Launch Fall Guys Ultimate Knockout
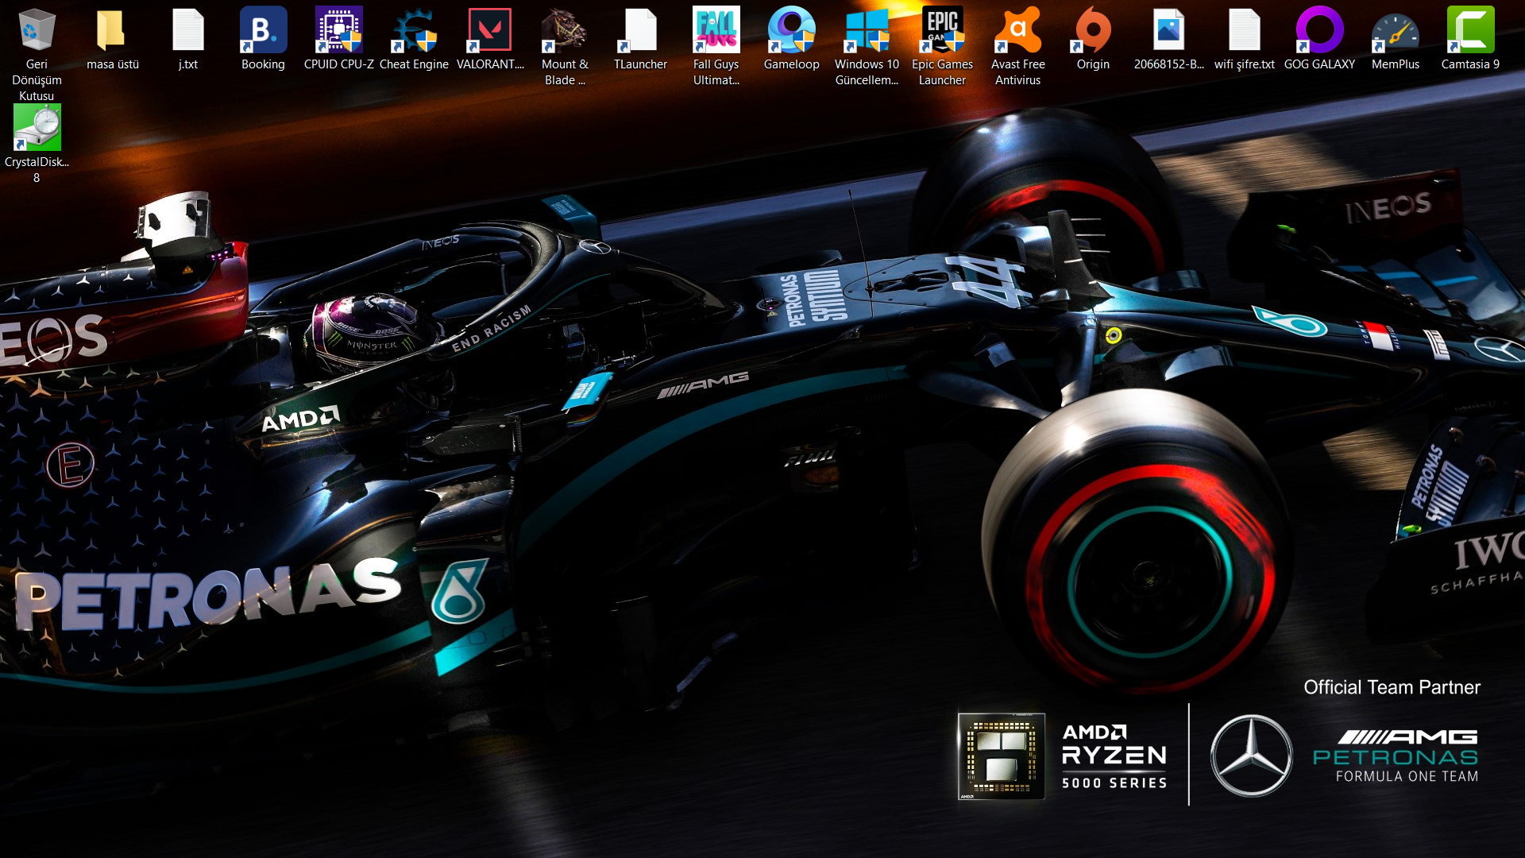The width and height of the screenshot is (1525, 858). (x=716, y=46)
